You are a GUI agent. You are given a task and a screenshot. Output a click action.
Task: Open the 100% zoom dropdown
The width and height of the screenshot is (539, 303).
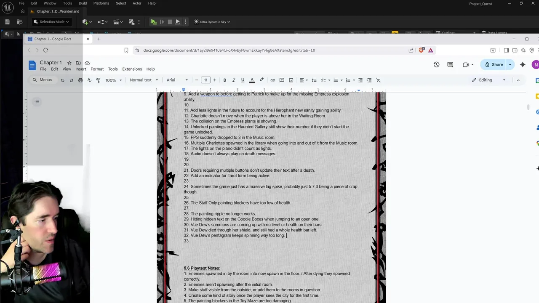113,80
